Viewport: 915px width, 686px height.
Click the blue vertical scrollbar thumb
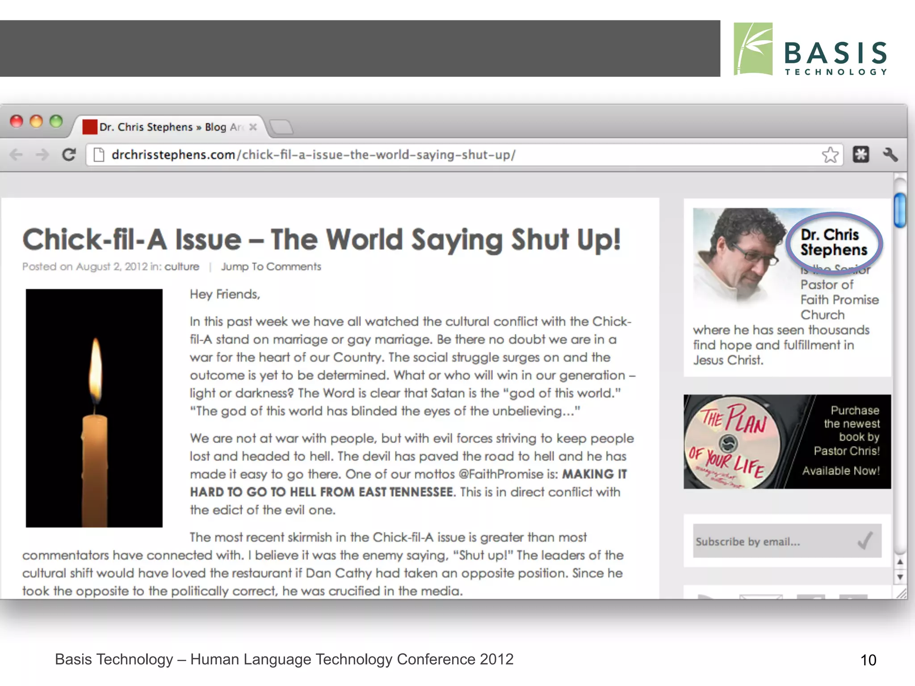point(900,210)
